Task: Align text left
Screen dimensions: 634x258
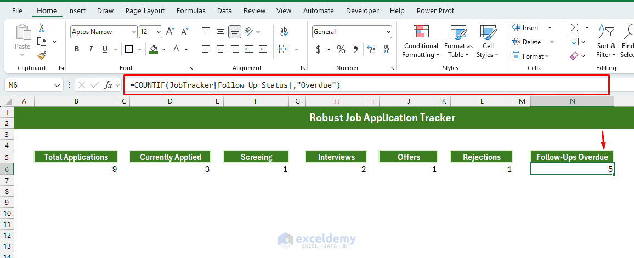Action: click(206, 49)
